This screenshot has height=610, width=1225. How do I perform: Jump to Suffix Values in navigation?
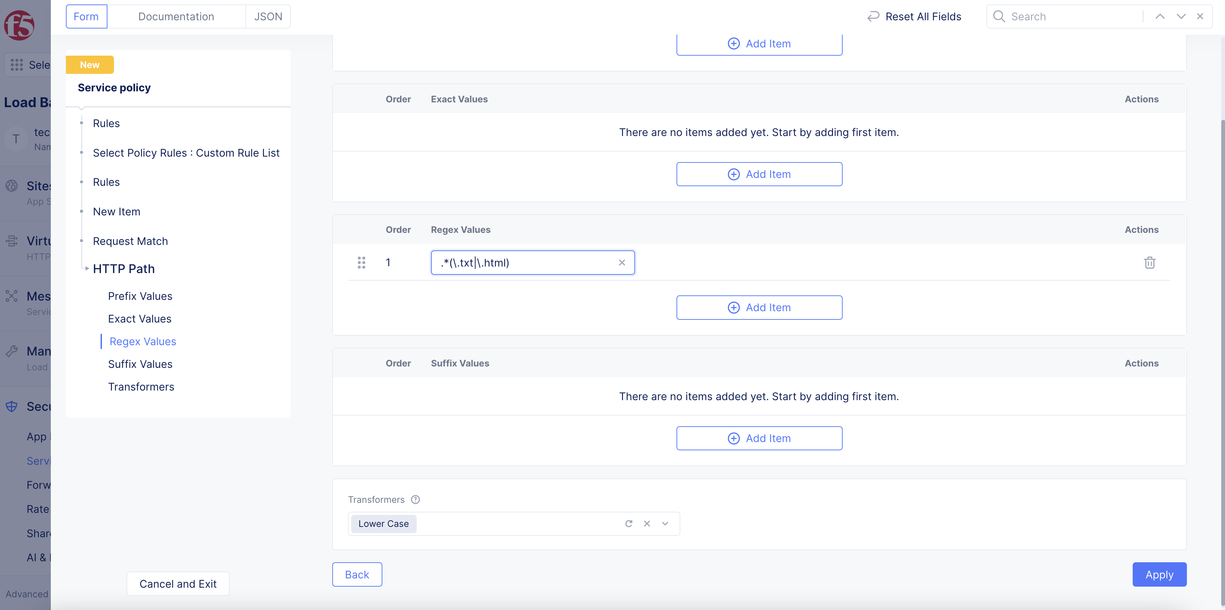pos(140,364)
